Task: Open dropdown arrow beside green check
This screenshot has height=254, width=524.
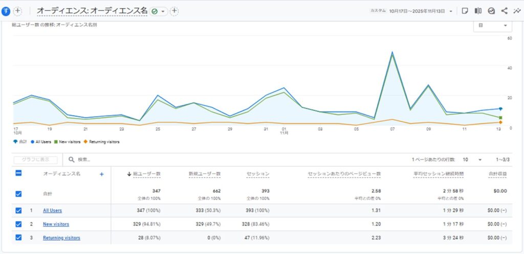Action: click(163, 11)
